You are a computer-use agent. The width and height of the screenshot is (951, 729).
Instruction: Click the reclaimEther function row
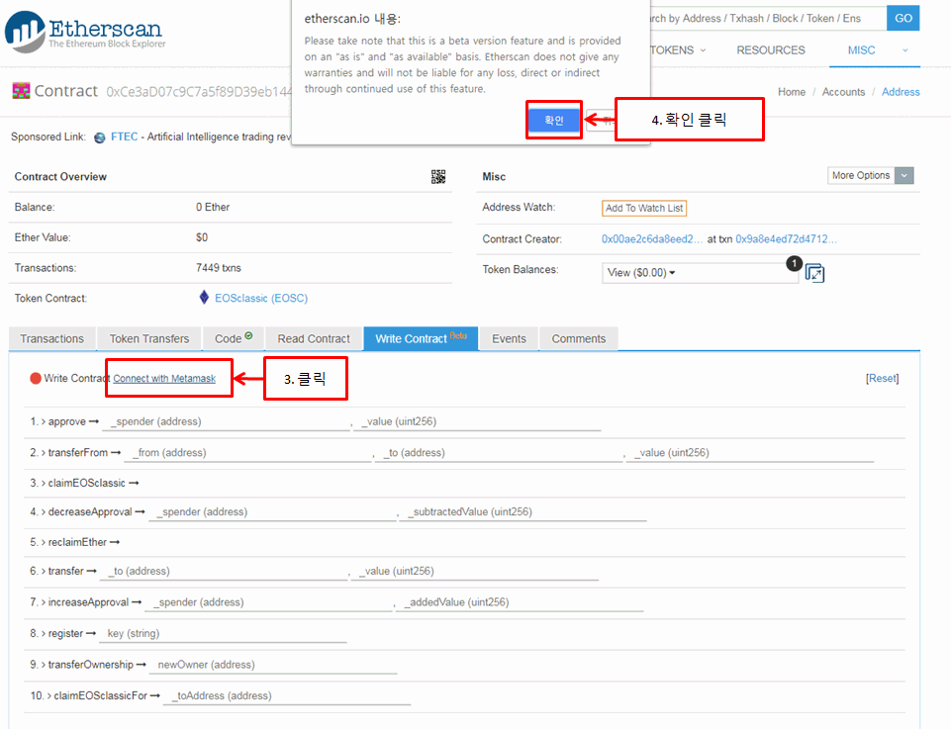tap(464, 542)
